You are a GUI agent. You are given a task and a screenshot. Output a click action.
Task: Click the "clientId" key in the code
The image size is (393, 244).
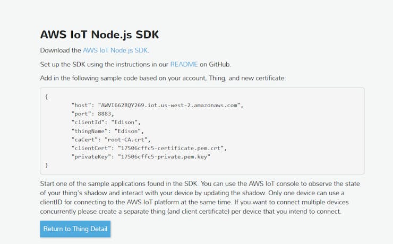pyautogui.click(x=88, y=122)
